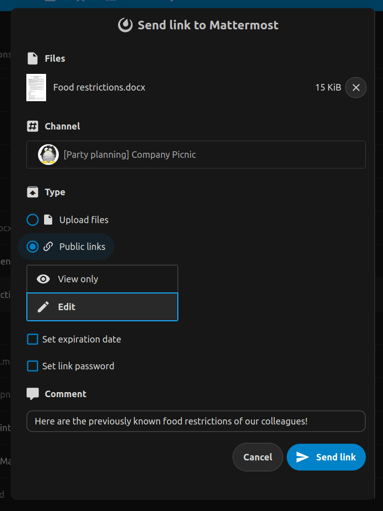Click the Cancel button
Viewport: 383px width, 511px height.
[257, 457]
